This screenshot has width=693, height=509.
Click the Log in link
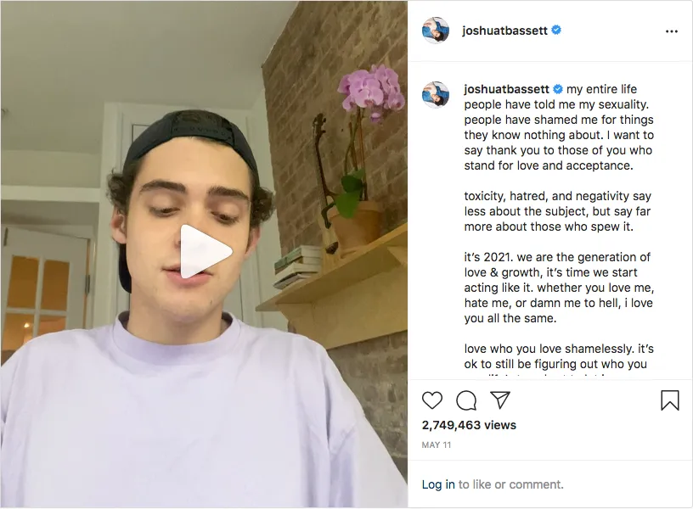pos(438,484)
